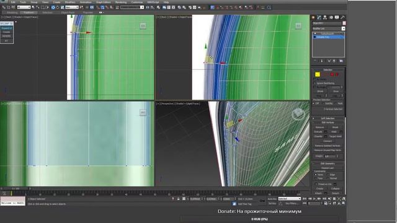Screen dimensions: 397x223
Task: Click the Pin Stack icon below modifier stack
Action: tap(315, 61)
